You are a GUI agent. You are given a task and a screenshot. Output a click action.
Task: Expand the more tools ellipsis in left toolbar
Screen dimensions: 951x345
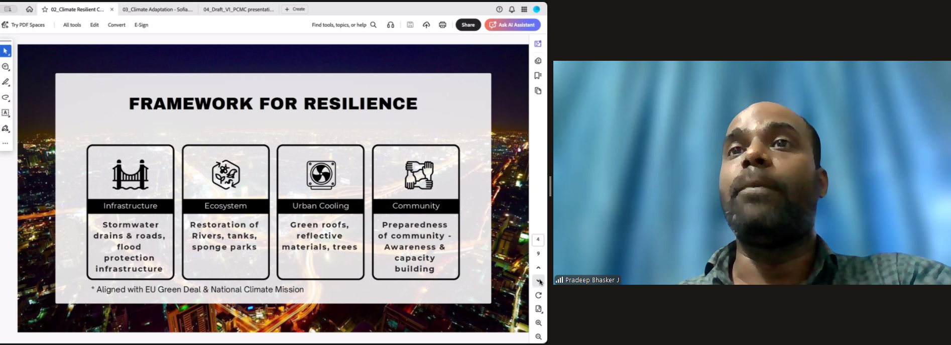tap(6, 144)
